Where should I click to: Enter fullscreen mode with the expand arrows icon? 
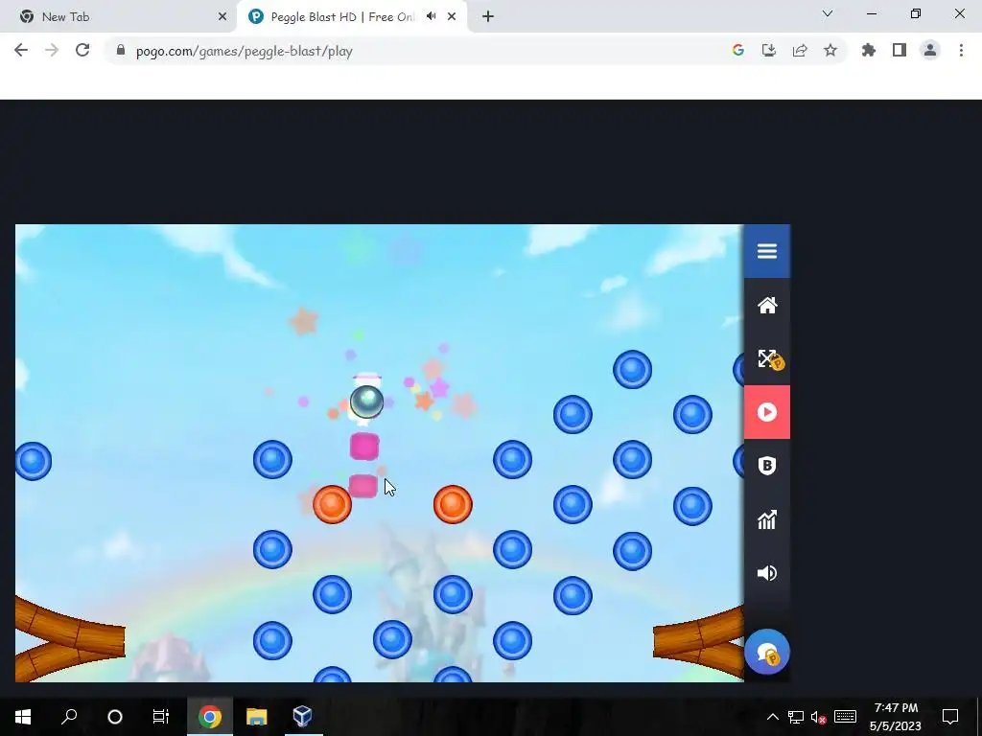(x=766, y=358)
